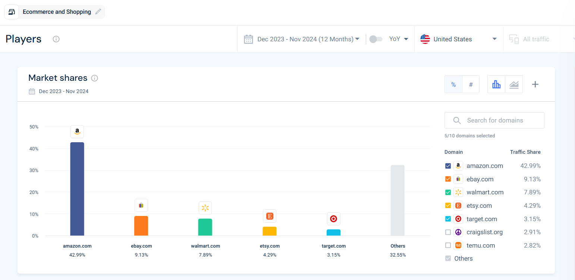Viewport: 575px width, 280px height.
Task: Open the Market shares info icon
Action: tap(95, 78)
